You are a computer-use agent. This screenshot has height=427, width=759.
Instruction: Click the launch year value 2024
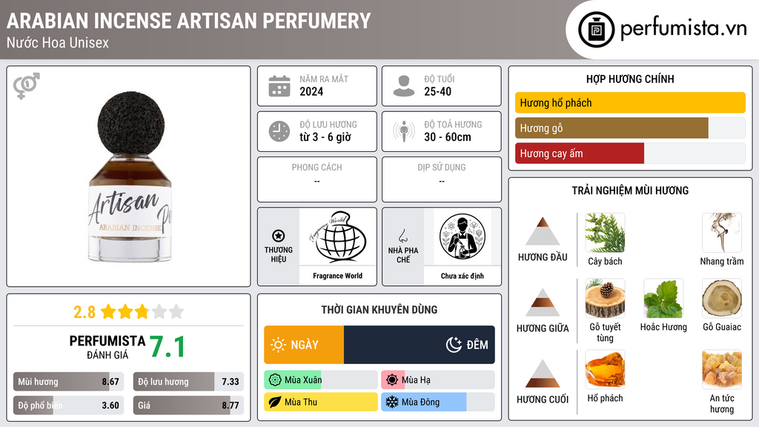(311, 91)
